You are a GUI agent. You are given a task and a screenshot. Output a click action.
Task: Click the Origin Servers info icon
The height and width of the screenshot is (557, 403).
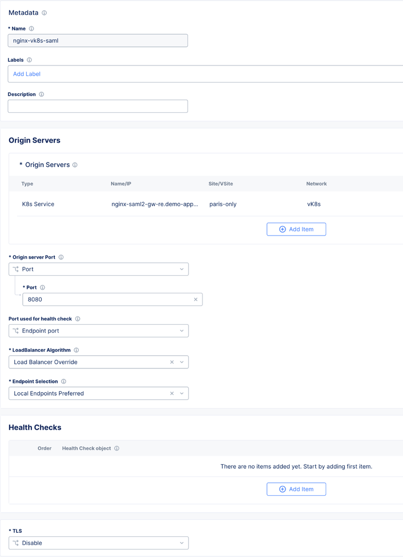[75, 165]
